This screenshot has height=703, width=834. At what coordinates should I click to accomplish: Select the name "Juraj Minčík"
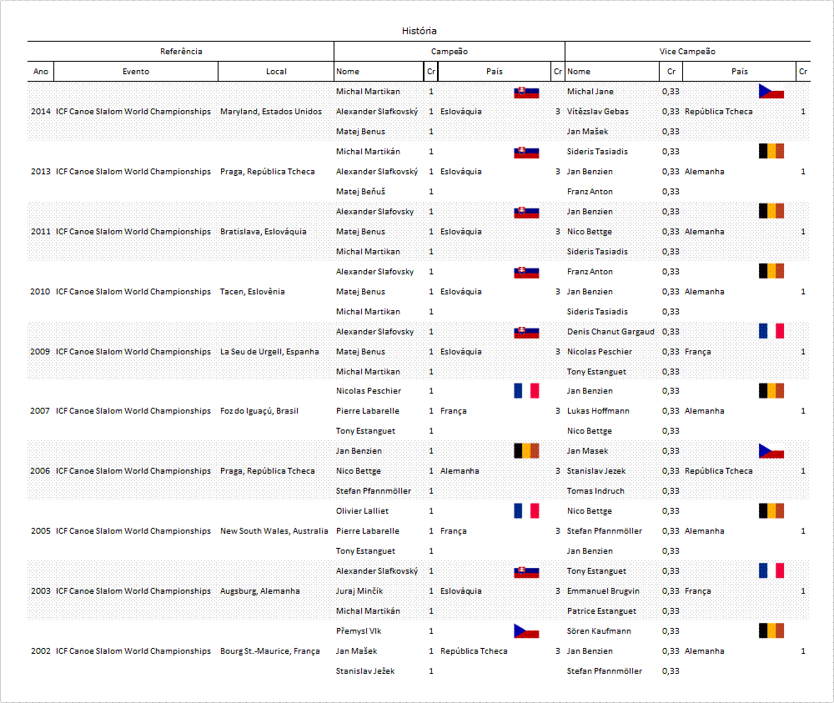click(x=359, y=591)
